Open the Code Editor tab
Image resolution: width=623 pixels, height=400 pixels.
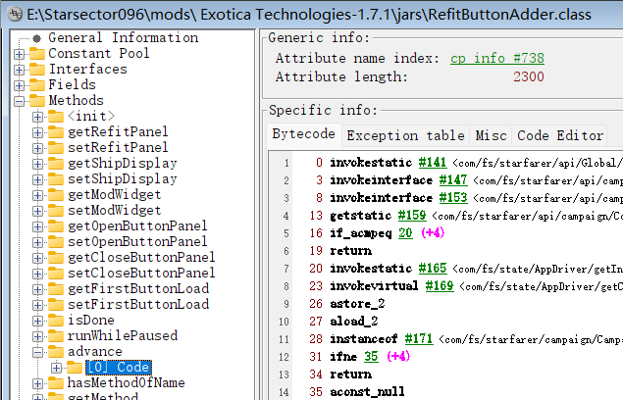(x=560, y=135)
